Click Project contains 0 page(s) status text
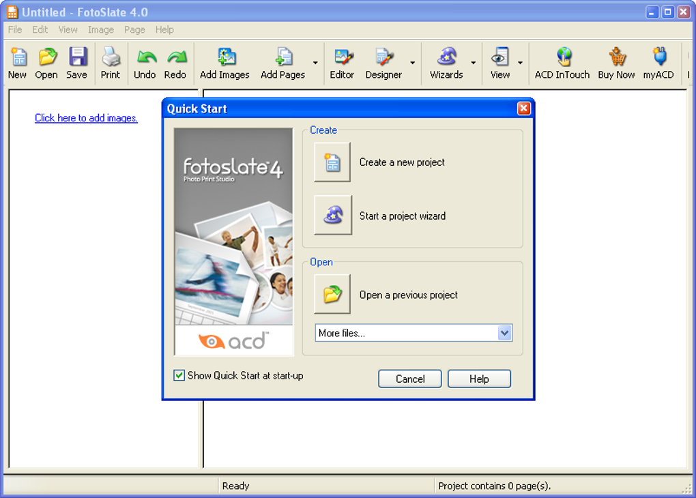Screen dimensions: 696x498 (x=495, y=486)
